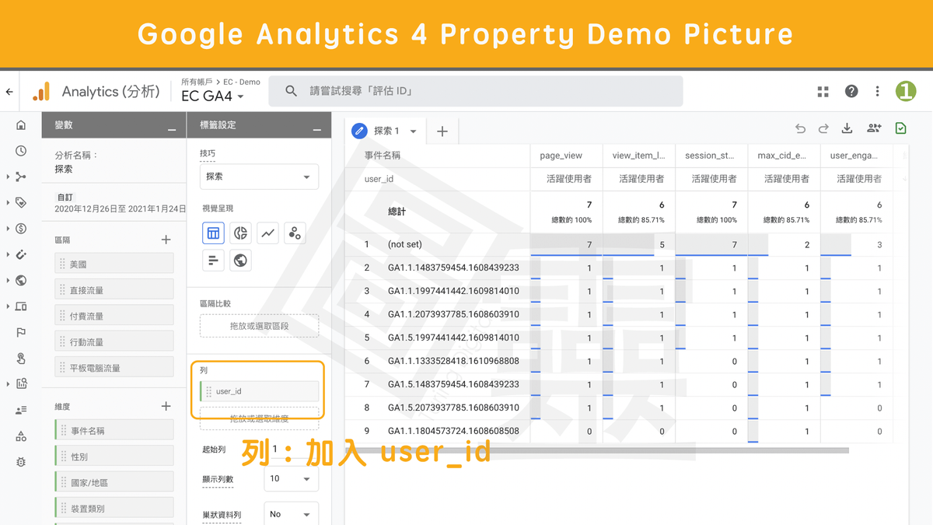Click the user_id chip under 列
The image size is (933, 525).
(x=260, y=391)
